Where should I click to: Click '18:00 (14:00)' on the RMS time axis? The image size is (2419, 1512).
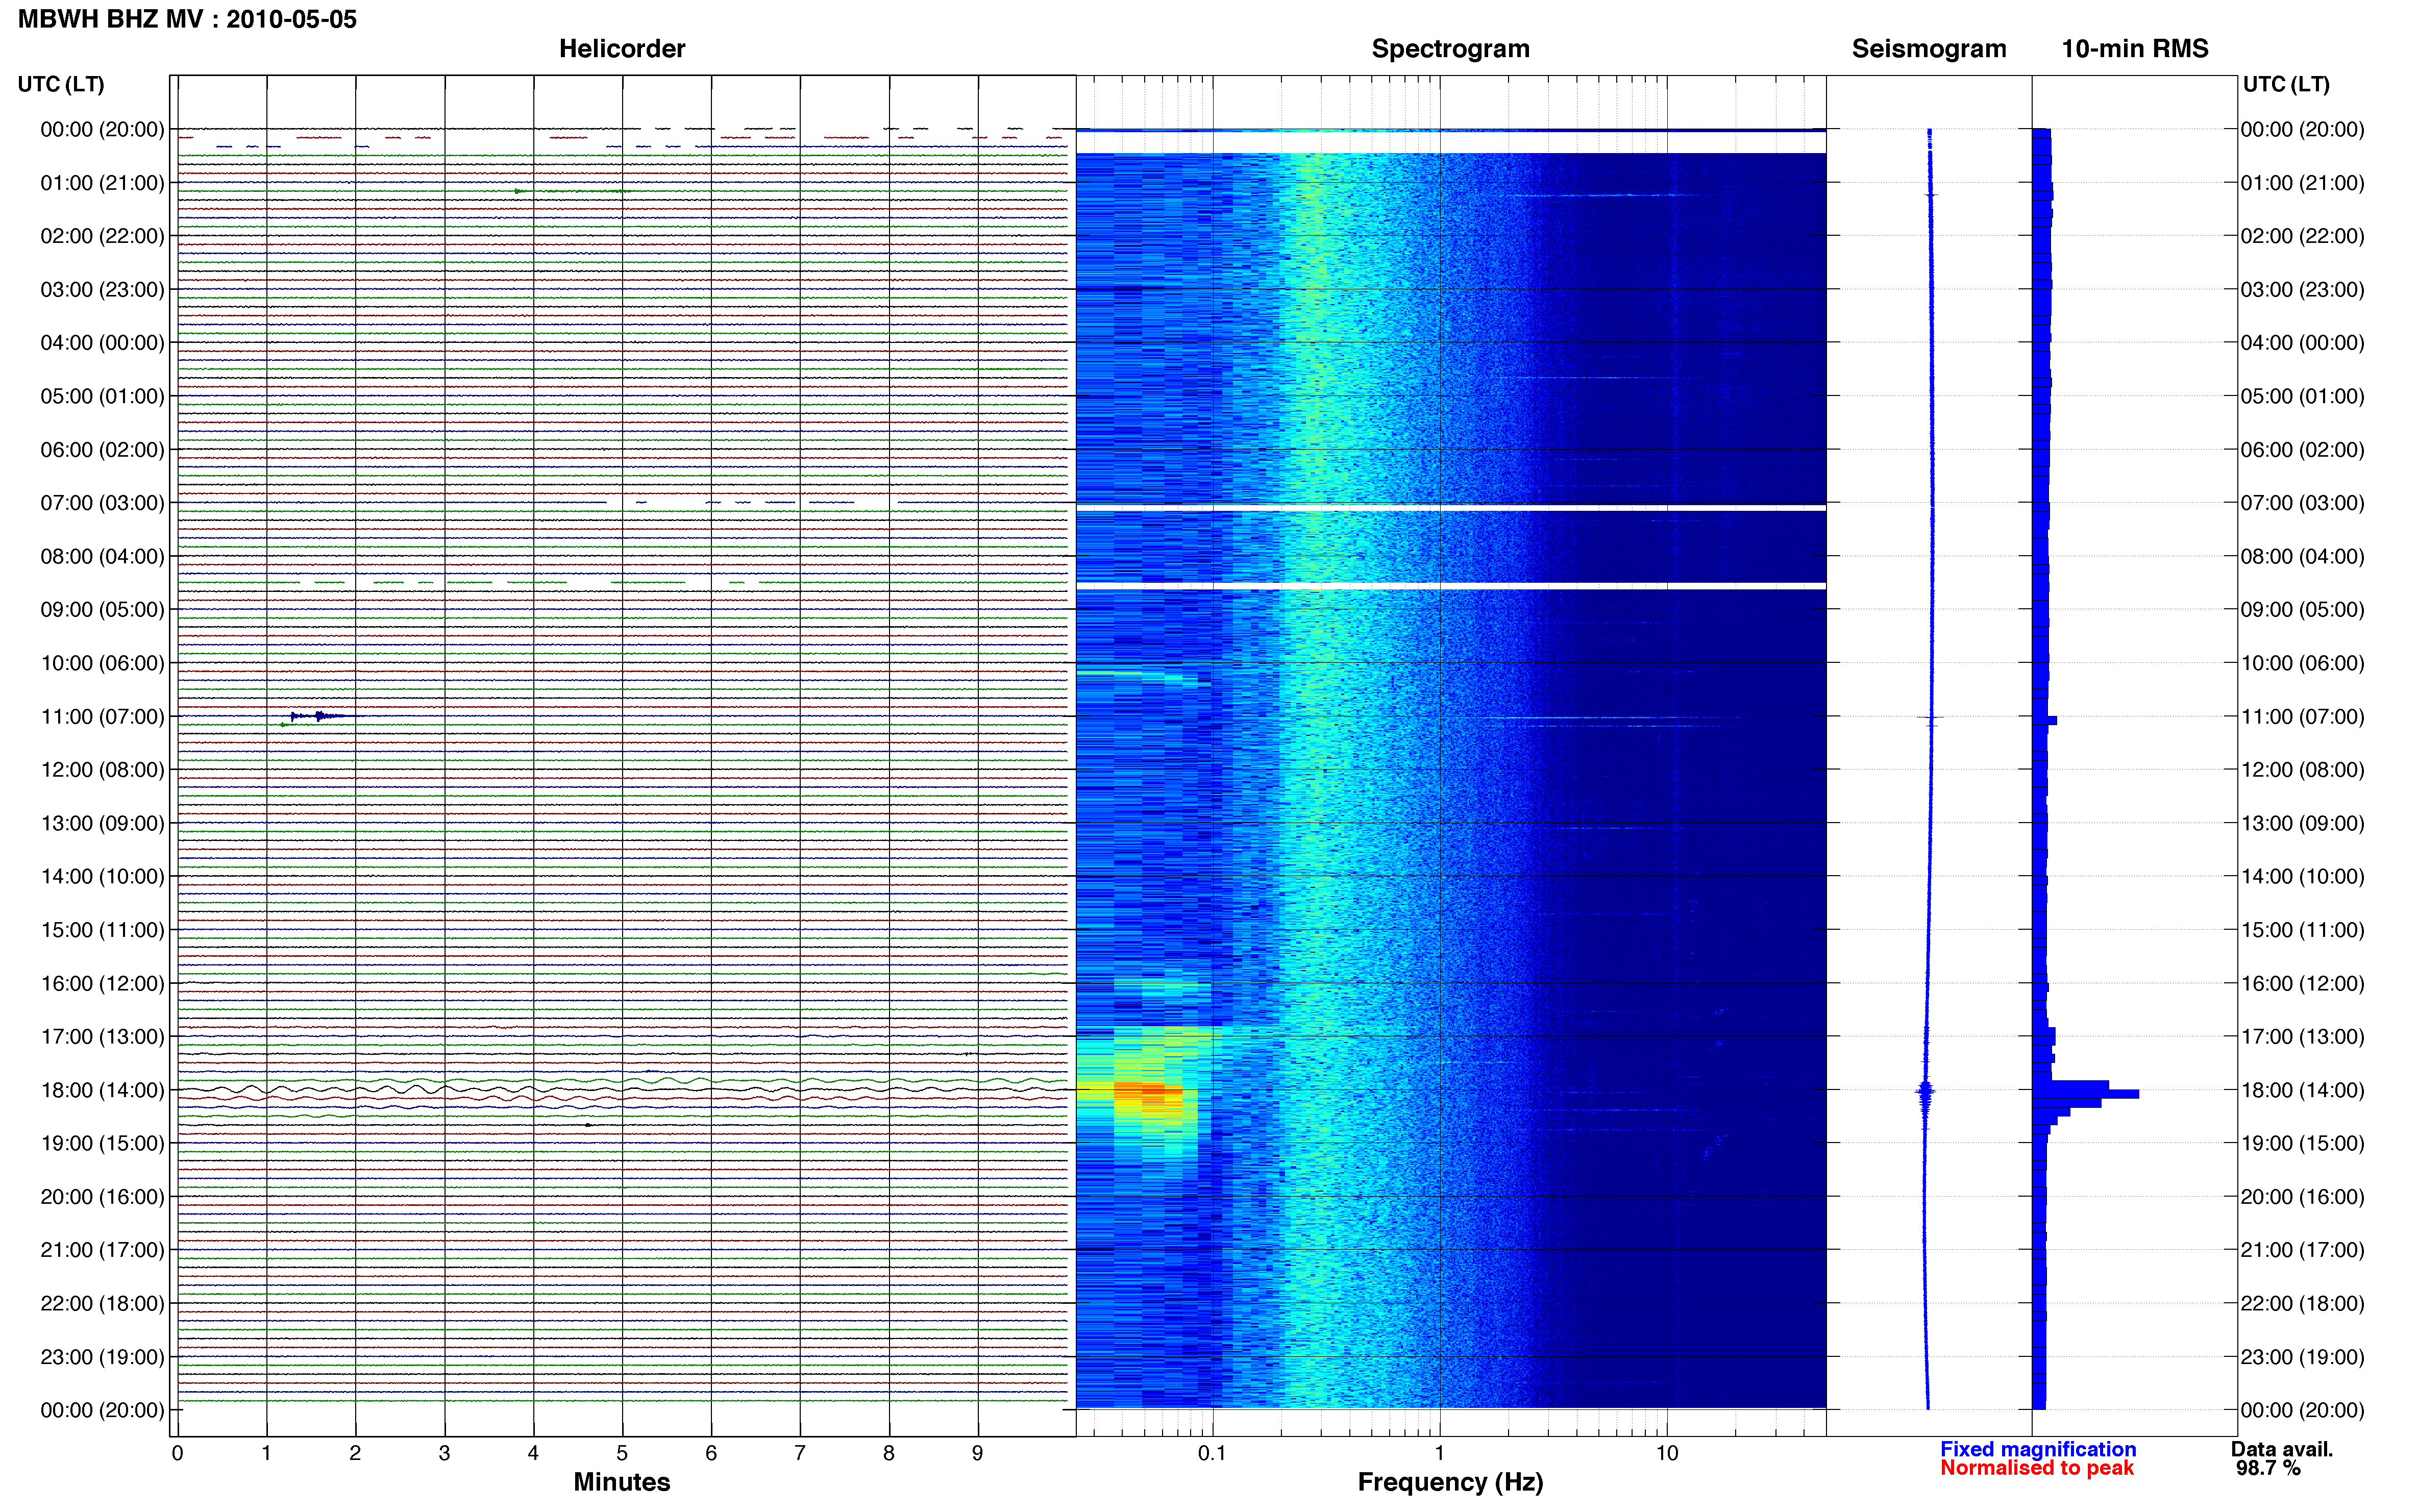2302,1090
